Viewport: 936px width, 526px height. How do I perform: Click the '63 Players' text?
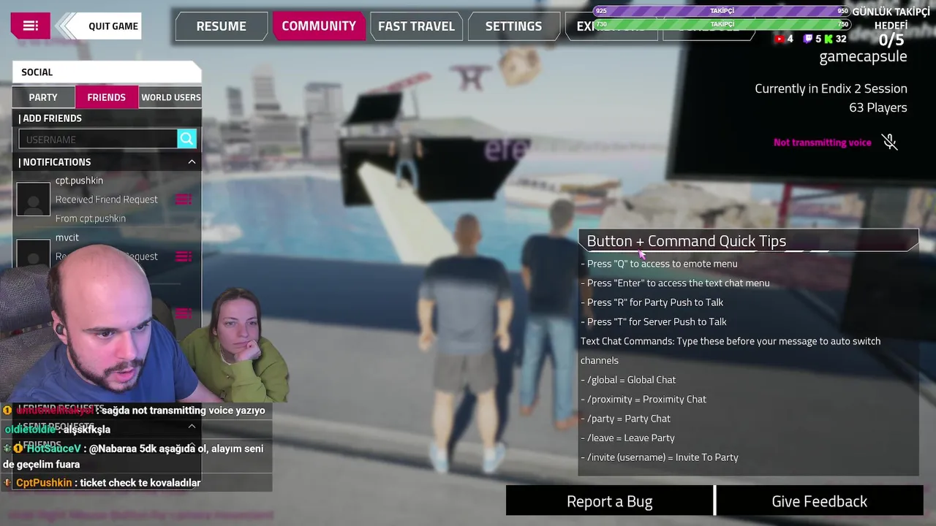[877, 107]
